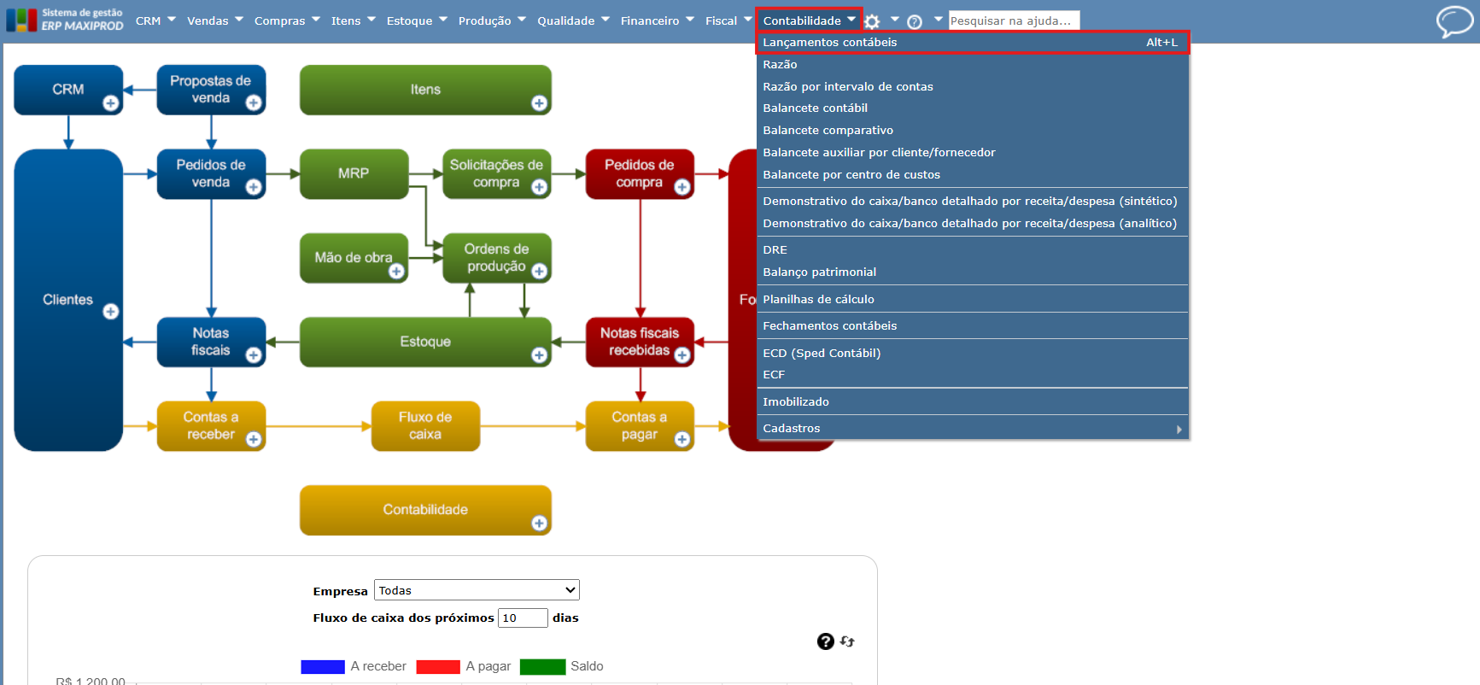Expand the Estoque menu
This screenshot has height=685, width=1480.
[417, 20]
